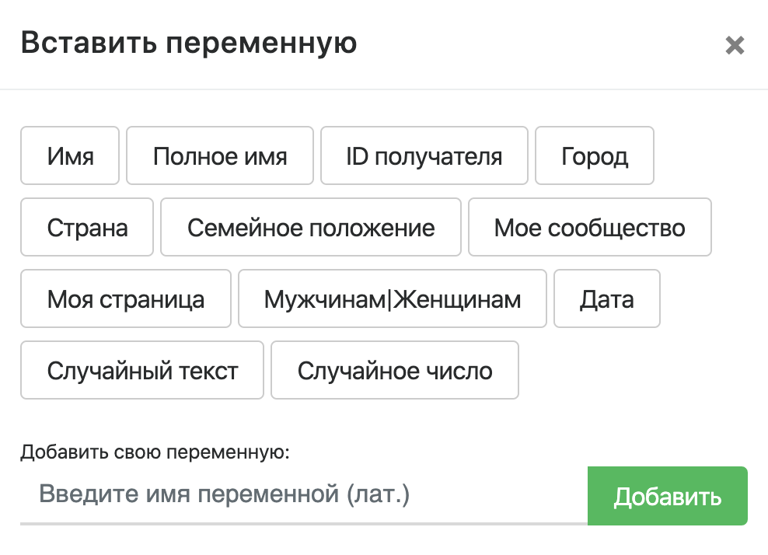Select the Город variable button

595,156
